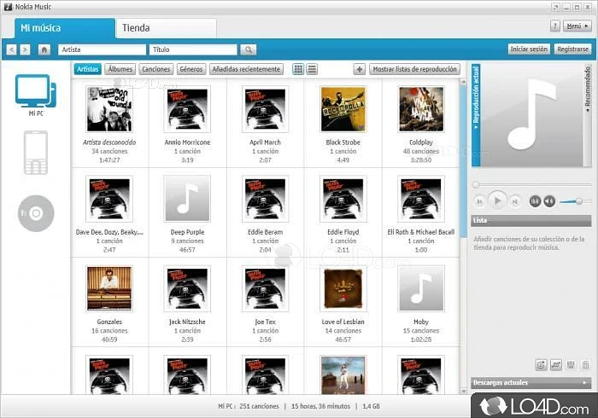The width and height of the screenshot is (598, 418).
Task: Open Joe Tex artist thumbnail
Action: [x=265, y=288]
